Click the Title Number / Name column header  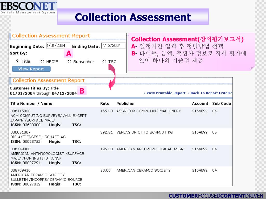click(x=31, y=103)
